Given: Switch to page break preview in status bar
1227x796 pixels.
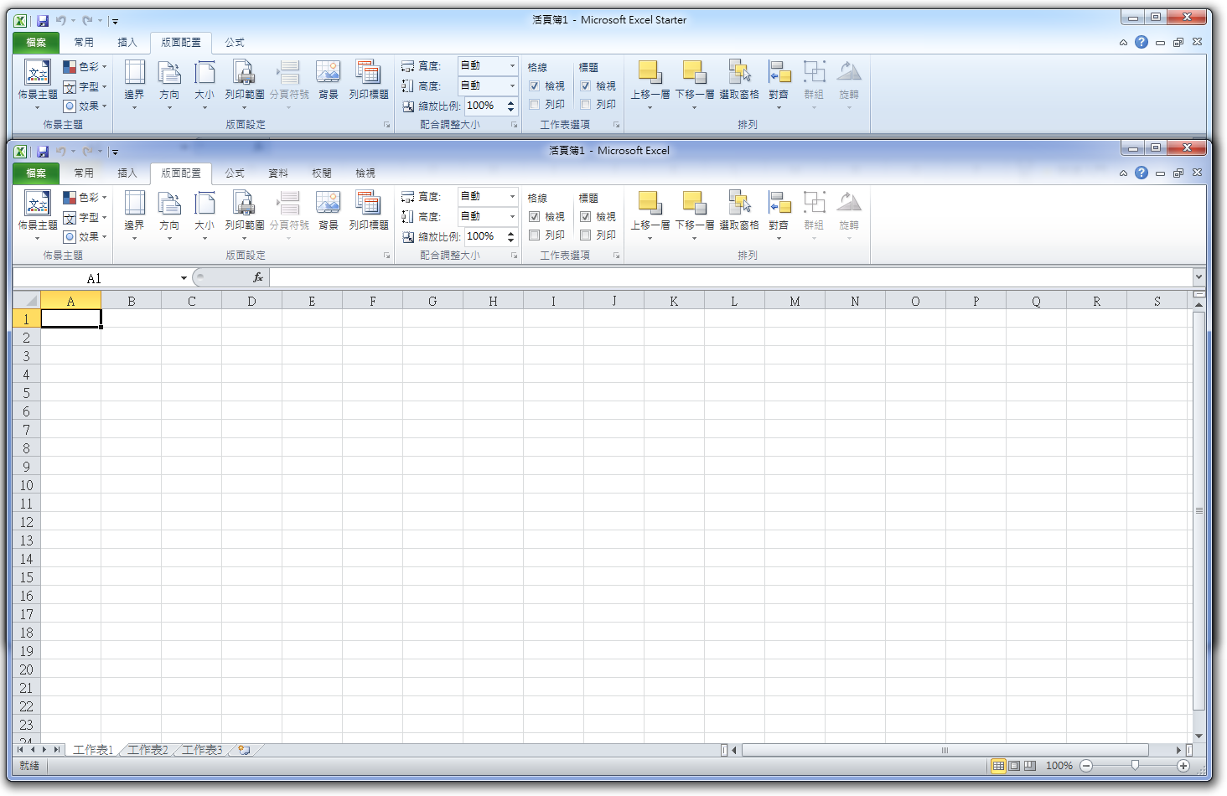Looking at the screenshot, I should (x=1030, y=765).
